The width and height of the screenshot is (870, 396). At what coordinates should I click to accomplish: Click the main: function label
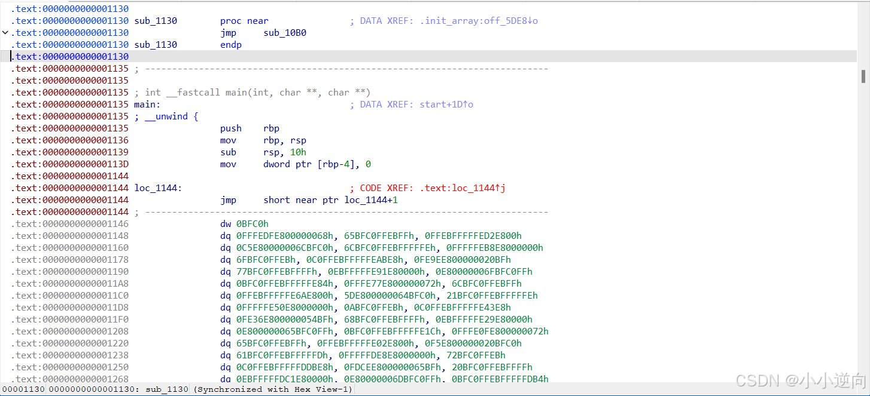[x=144, y=104]
